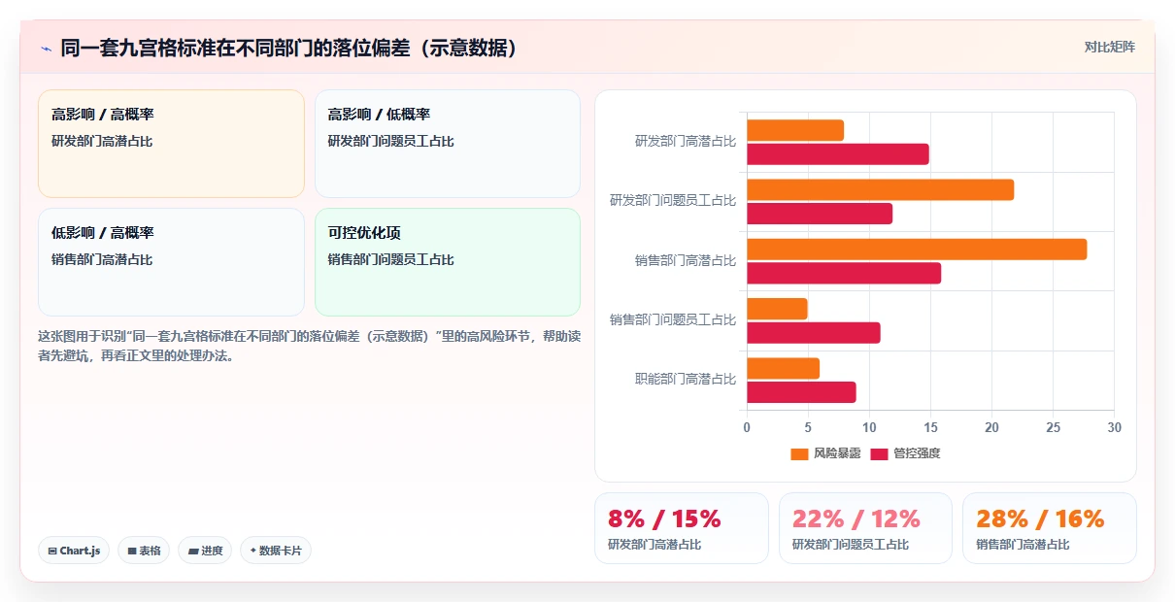Select the 高影响 / 低概率 matrix card
Image resolution: width=1175 pixels, height=602 pixels.
point(448,144)
